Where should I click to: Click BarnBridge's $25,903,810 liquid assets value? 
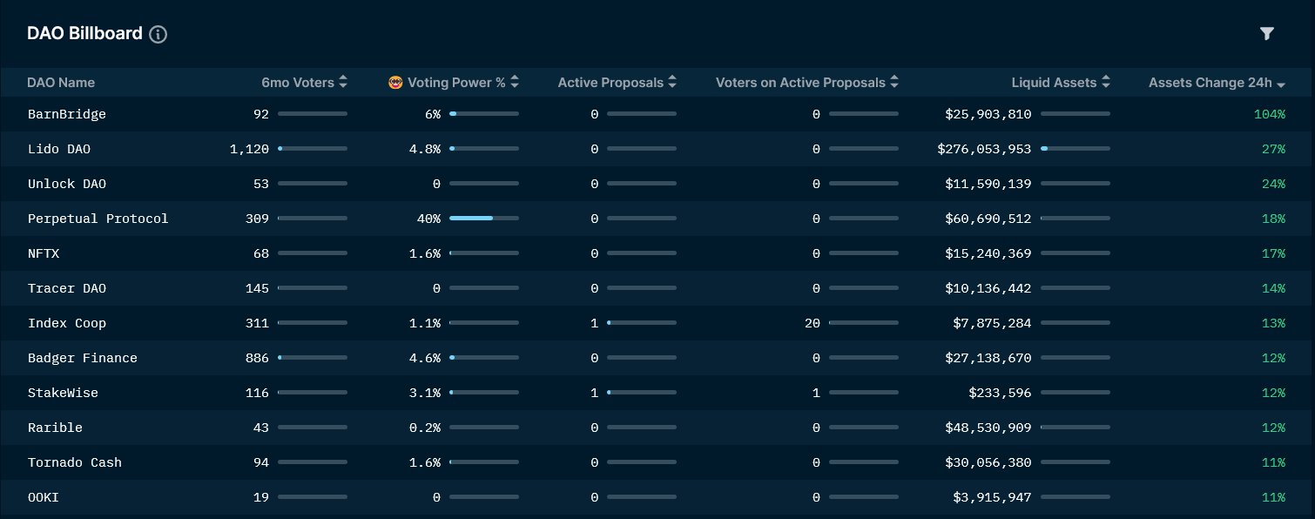988,114
